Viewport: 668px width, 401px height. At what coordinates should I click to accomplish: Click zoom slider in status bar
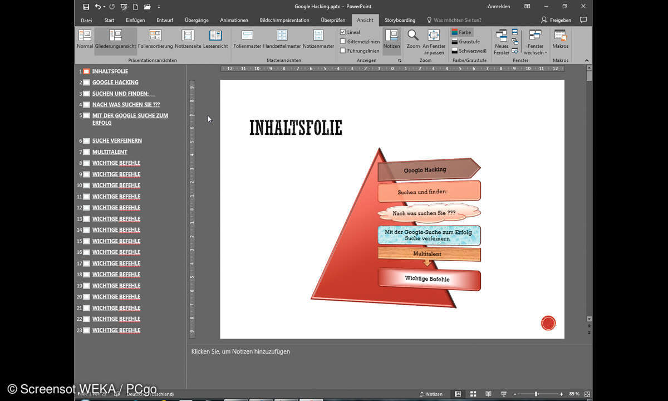coord(537,394)
